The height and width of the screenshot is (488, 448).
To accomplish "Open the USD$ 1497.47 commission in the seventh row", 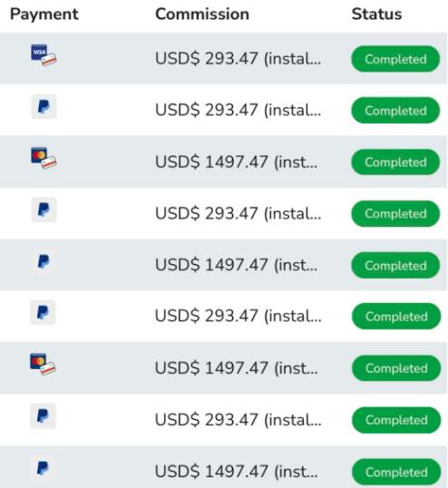I will 237,368.
